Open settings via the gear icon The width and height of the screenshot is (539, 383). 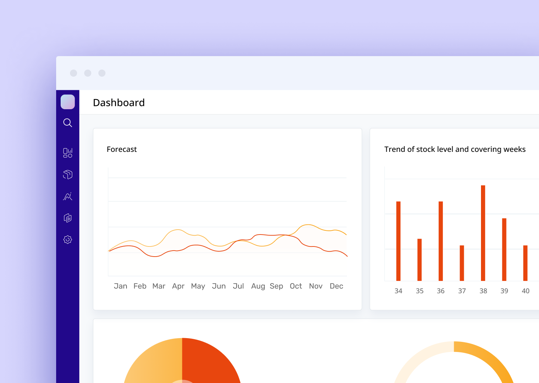pyautogui.click(x=68, y=240)
